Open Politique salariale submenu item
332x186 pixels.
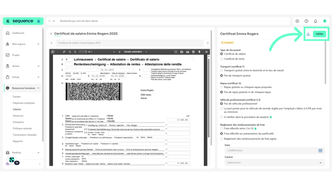click(22, 128)
